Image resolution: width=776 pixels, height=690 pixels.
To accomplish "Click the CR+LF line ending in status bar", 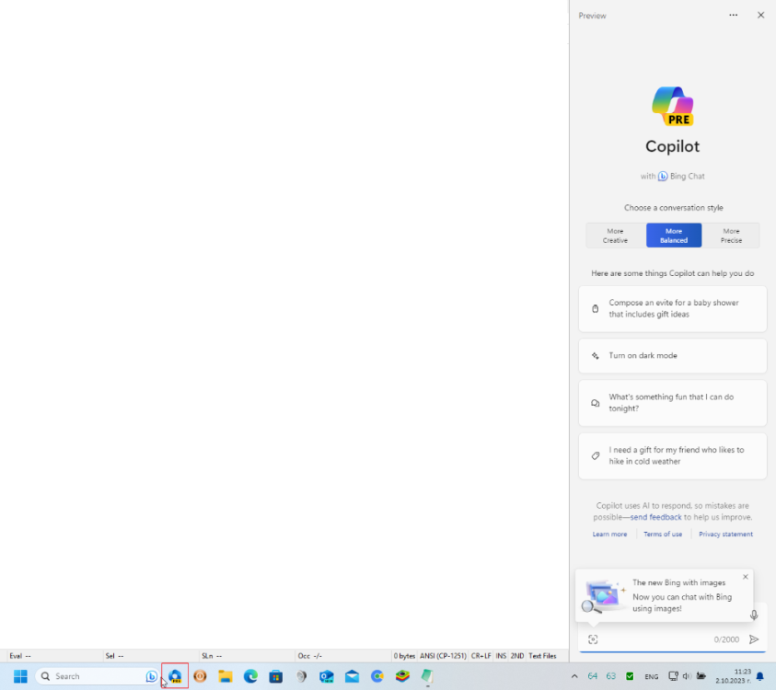I will pyautogui.click(x=481, y=656).
